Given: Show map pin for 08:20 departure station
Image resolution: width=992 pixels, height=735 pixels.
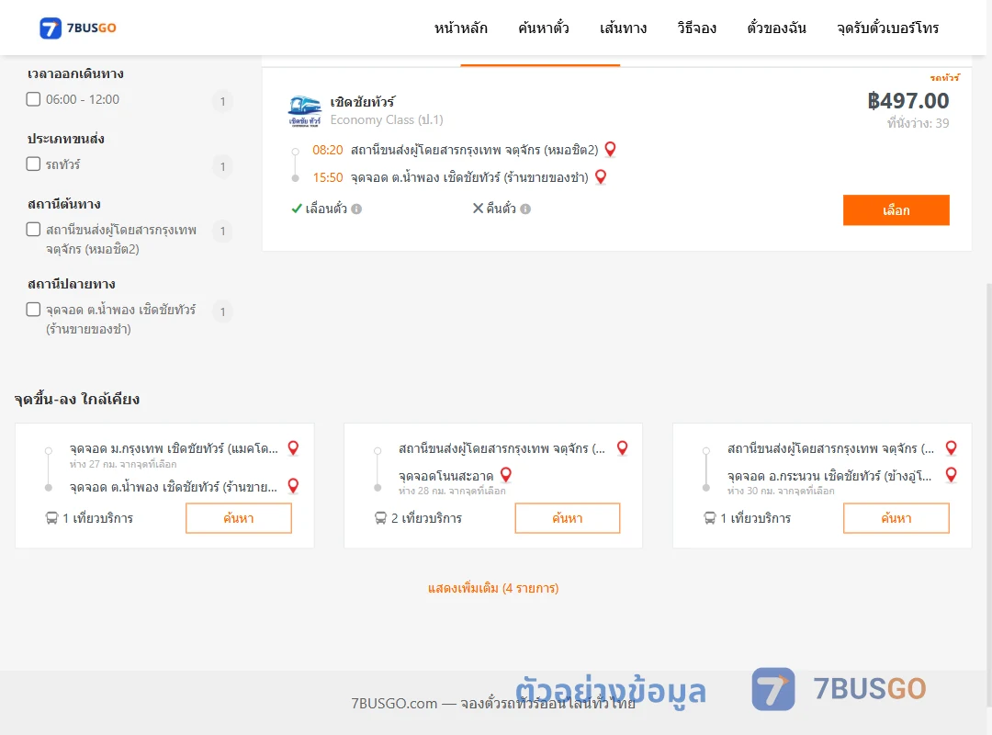Looking at the screenshot, I should pyautogui.click(x=610, y=150).
